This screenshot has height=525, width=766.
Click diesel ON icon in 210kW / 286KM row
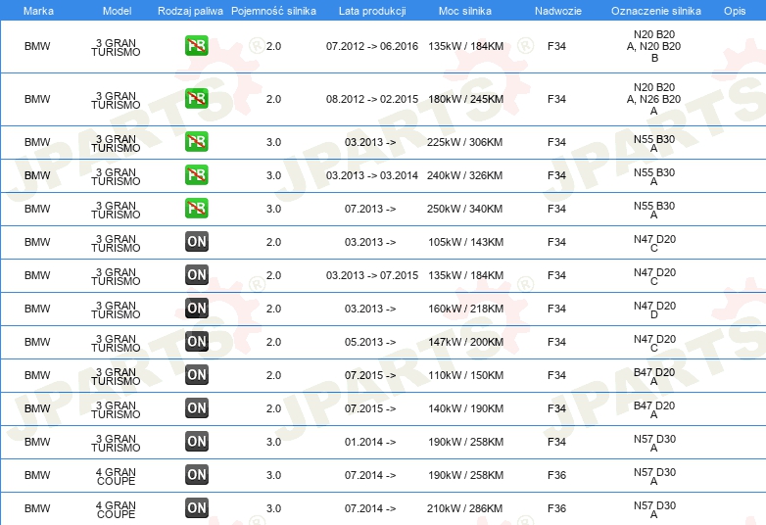pos(196,508)
